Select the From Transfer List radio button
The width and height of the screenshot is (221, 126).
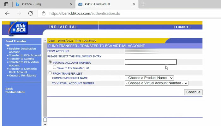(x=50, y=73)
